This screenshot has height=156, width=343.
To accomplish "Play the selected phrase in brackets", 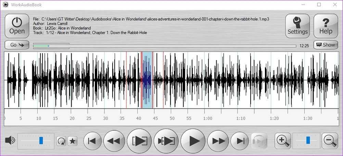I will click(139, 141).
